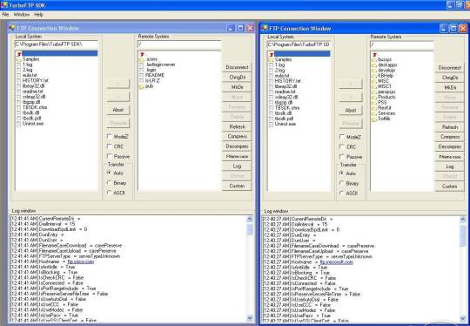Click Filename case button in cisco window
The image size is (470, 326).
pyautogui.click(x=237, y=156)
